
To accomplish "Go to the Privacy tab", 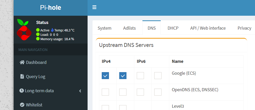I will (244, 28).
